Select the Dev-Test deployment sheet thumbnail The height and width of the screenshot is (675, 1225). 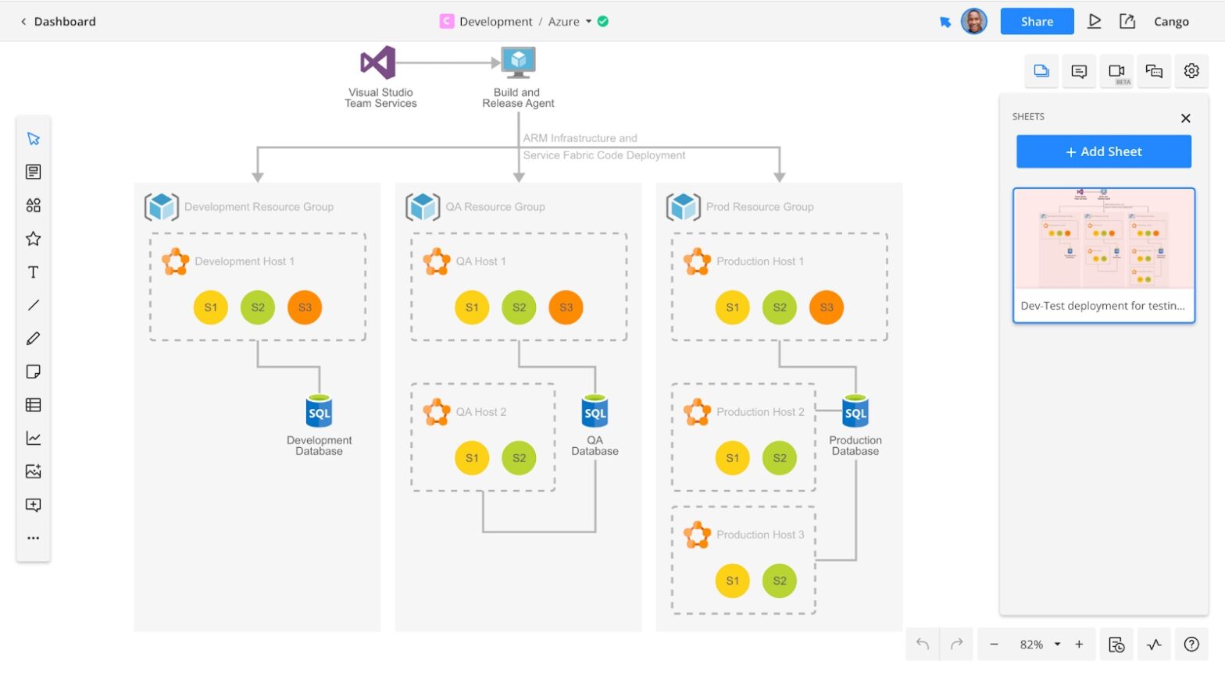pyautogui.click(x=1103, y=254)
